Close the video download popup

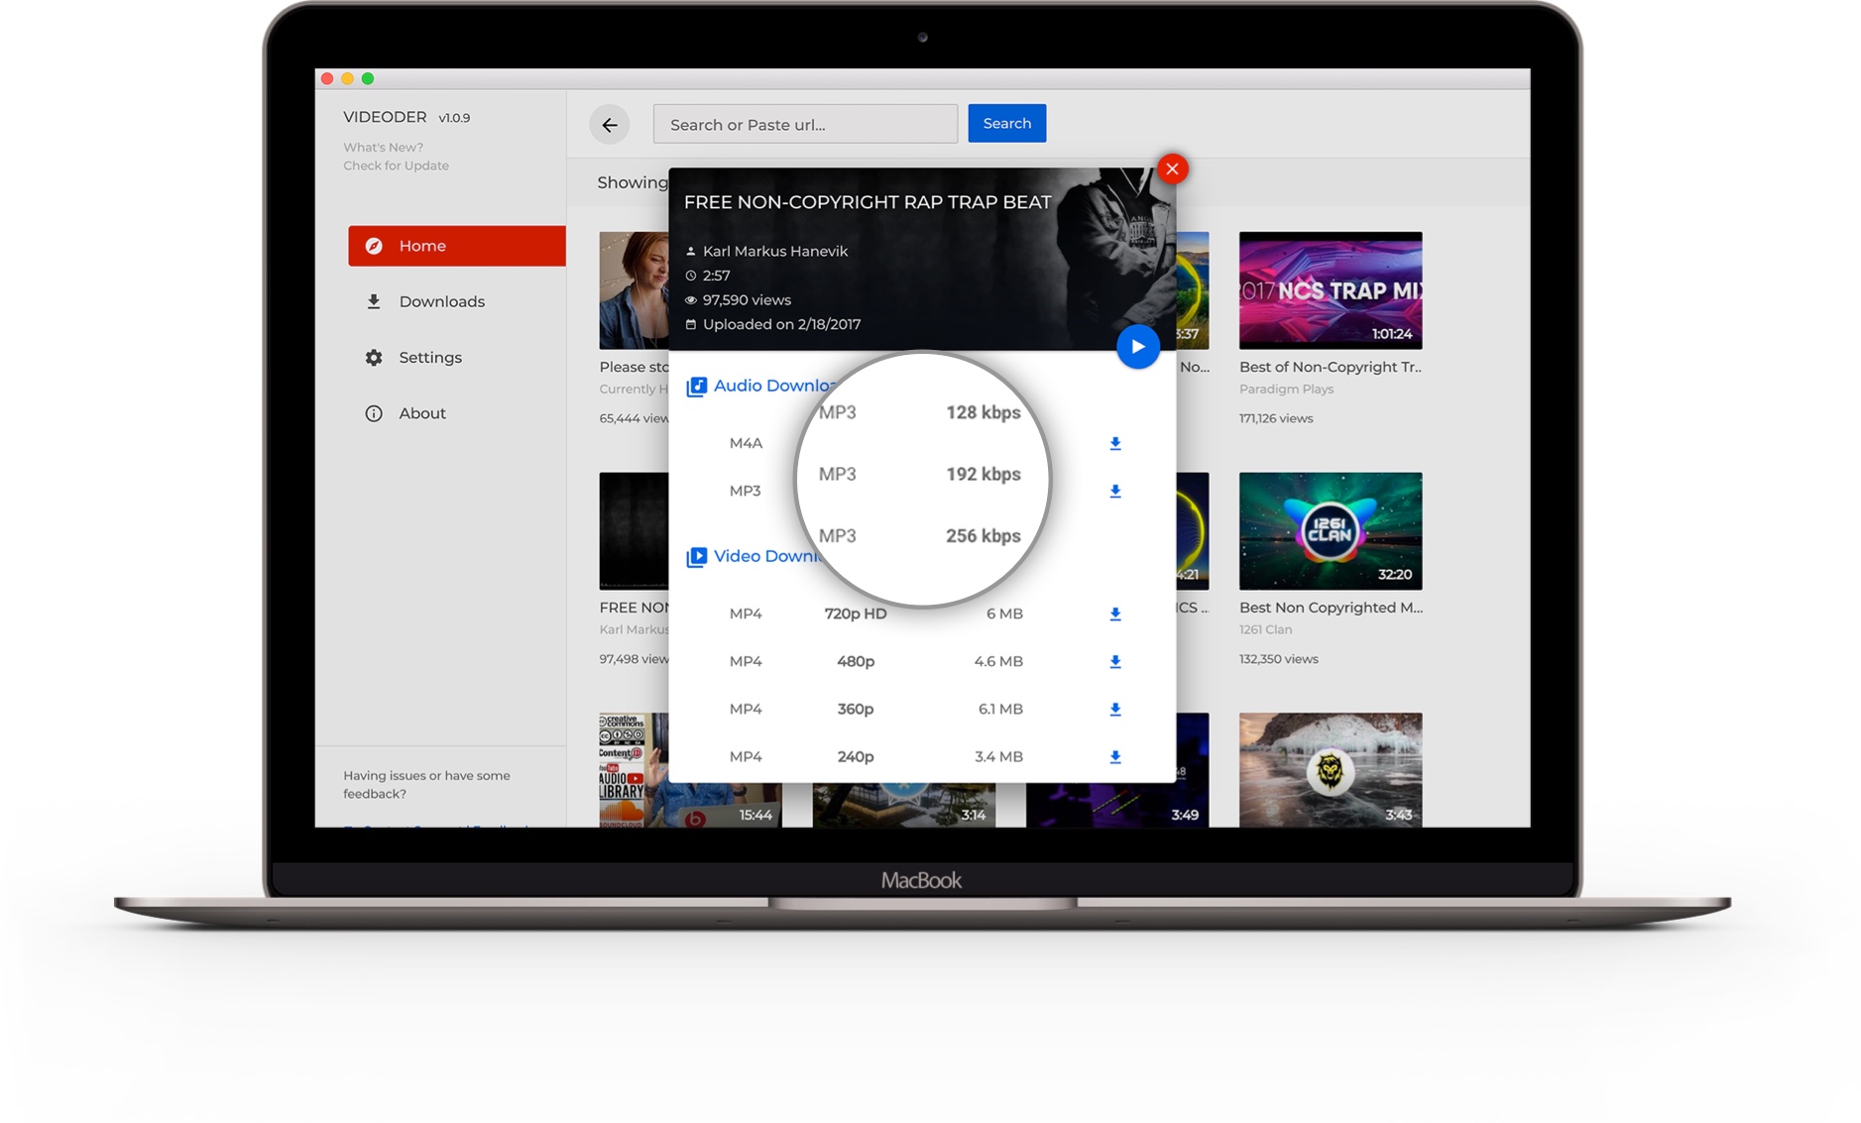[x=1173, y=169]
